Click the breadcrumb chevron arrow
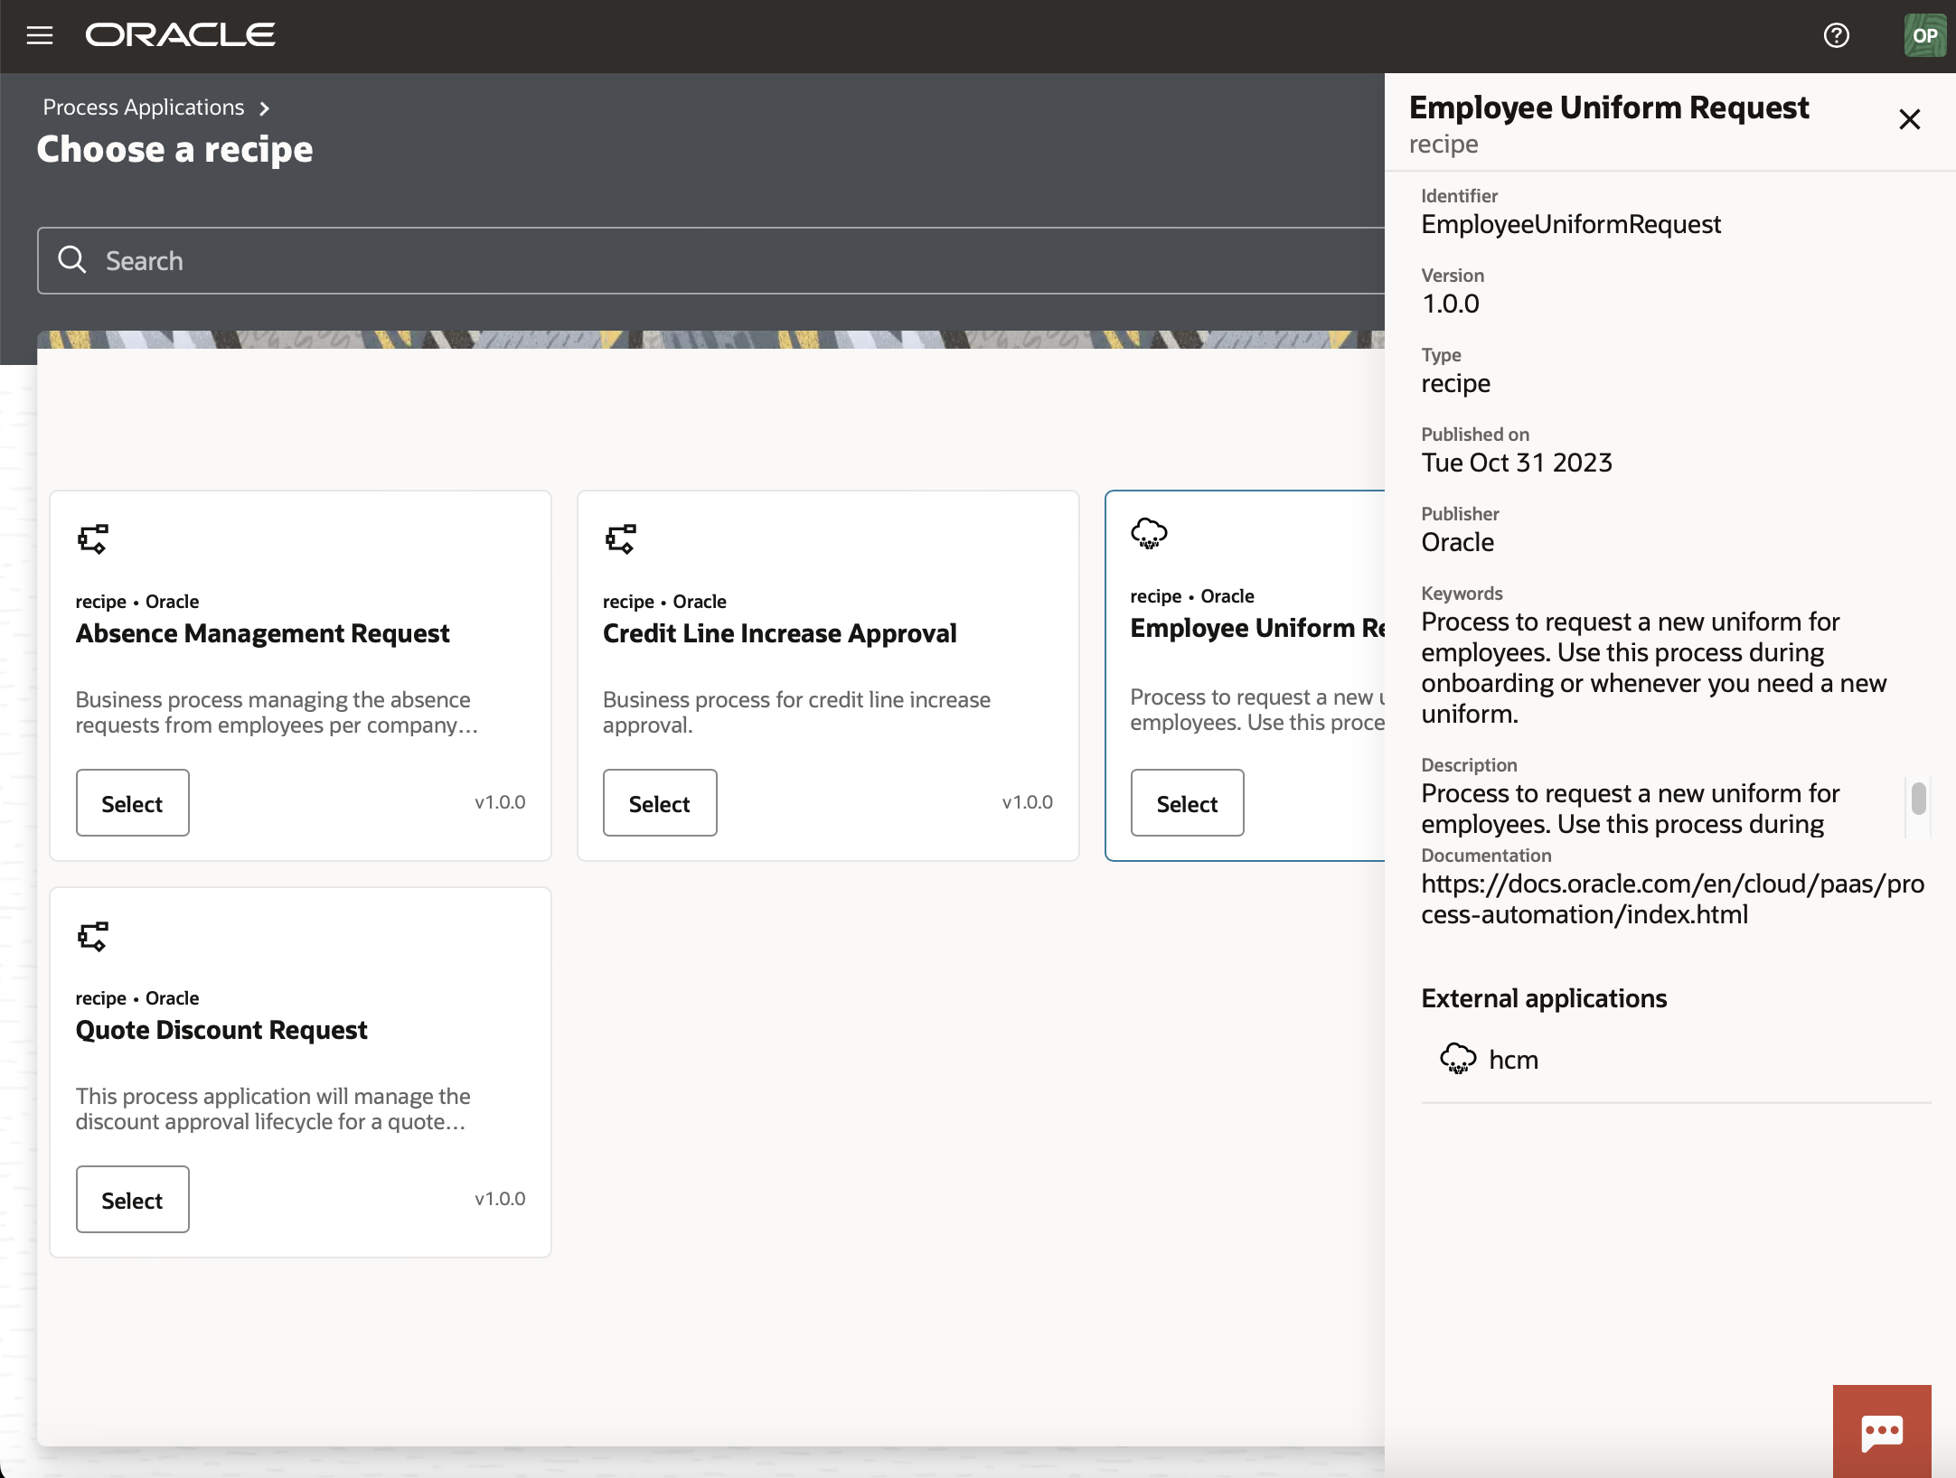The height and width of the screenshot is (1478, 1956). pyautogui.click(x=264, y=108)
